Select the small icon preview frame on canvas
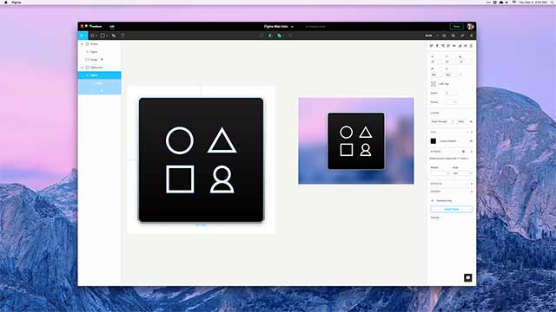 (356, 140)
